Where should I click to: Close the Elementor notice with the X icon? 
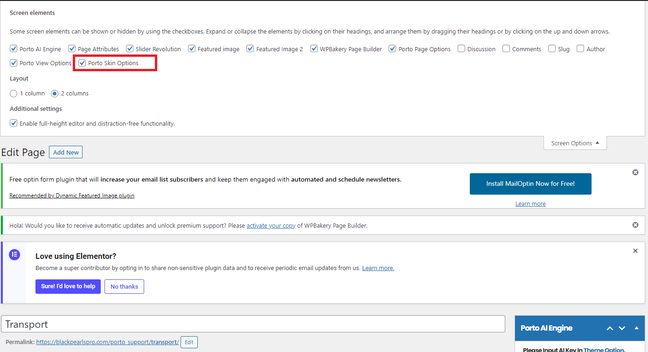coord(635,251)
